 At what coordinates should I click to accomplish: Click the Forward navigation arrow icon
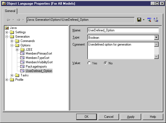(19, 20)
